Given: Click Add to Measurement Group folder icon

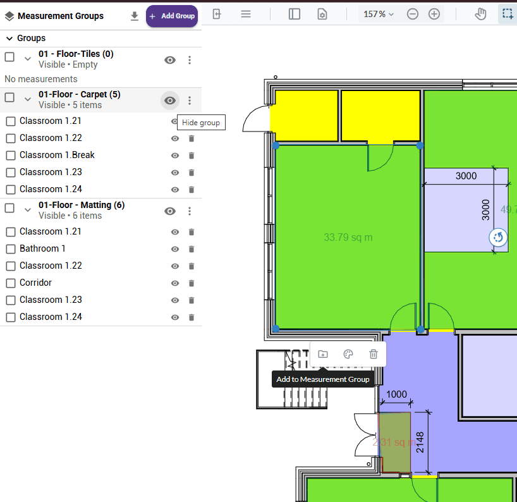Looking at the screenshot, I should tap(323, 354).
